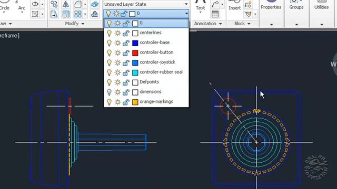Click the red controller-button color swatch
This screenshot has width=337, height=189.
[135, 52]
